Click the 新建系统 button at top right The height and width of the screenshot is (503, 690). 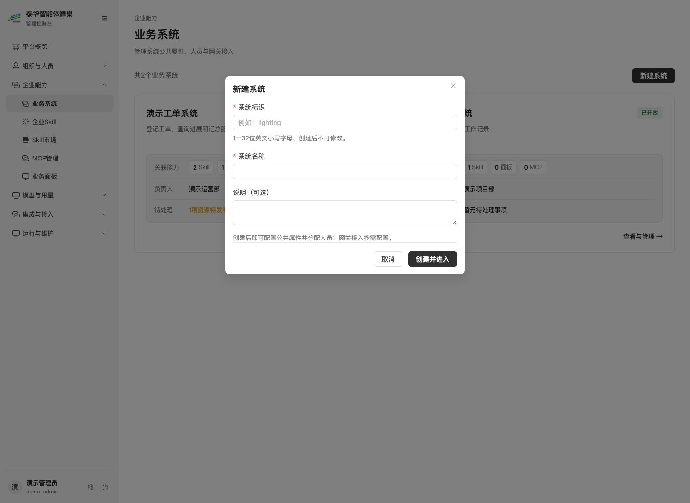click(654, 76)
